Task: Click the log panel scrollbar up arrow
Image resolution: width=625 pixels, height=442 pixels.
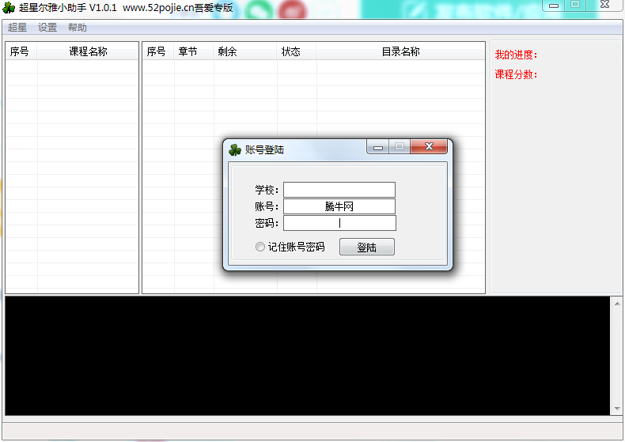Action: point(616,304)
